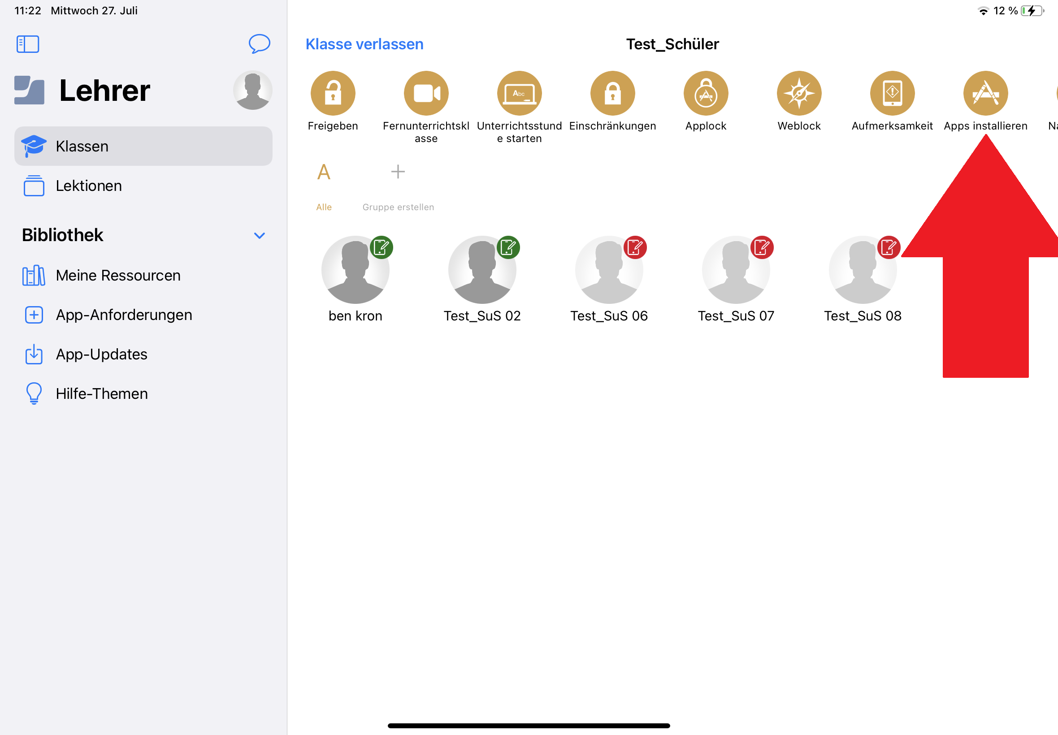Open the chat speech bubble icon

coord(259,44)
